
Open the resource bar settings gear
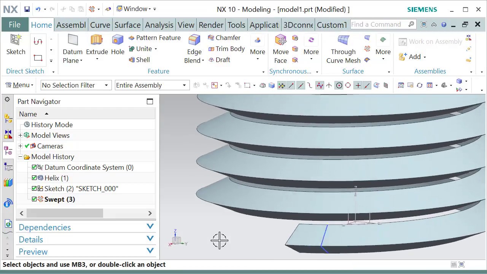[x=7, y=100]
